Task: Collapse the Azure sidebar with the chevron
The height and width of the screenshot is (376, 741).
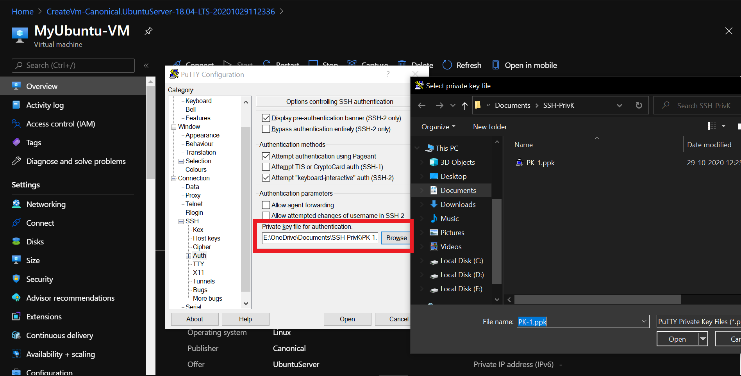Action: [x=146, y=66]
